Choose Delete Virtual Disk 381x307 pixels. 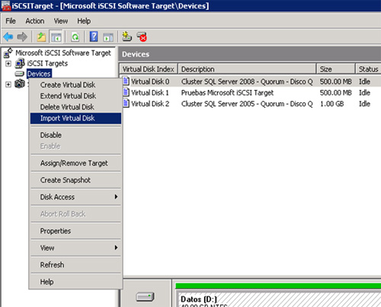(75, 107)
